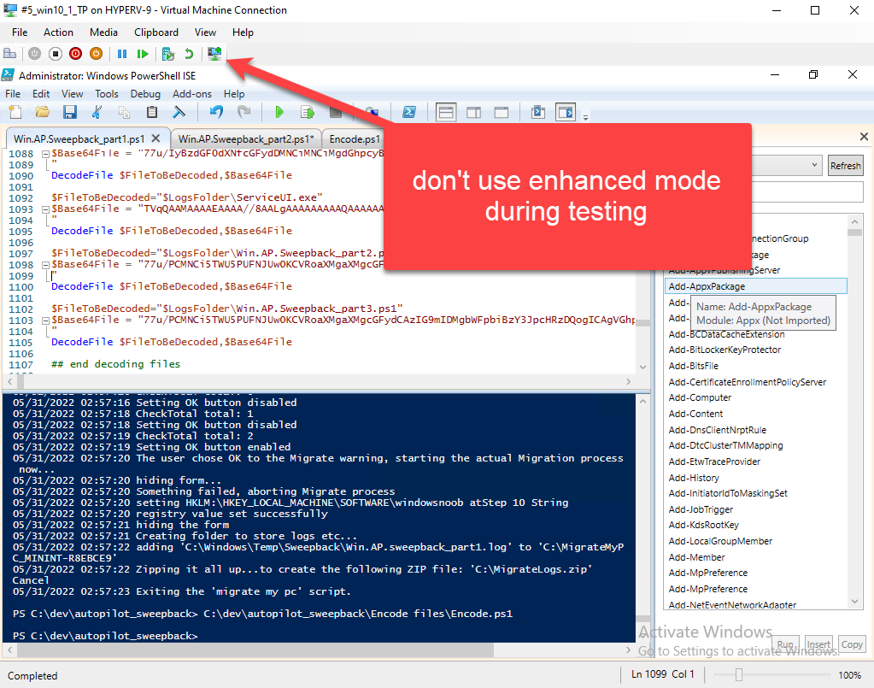Image resolution: width=874 pixels, height=688 pixels.
Task: Click Run button in Commands pane
Action: [x=785, y=644]
